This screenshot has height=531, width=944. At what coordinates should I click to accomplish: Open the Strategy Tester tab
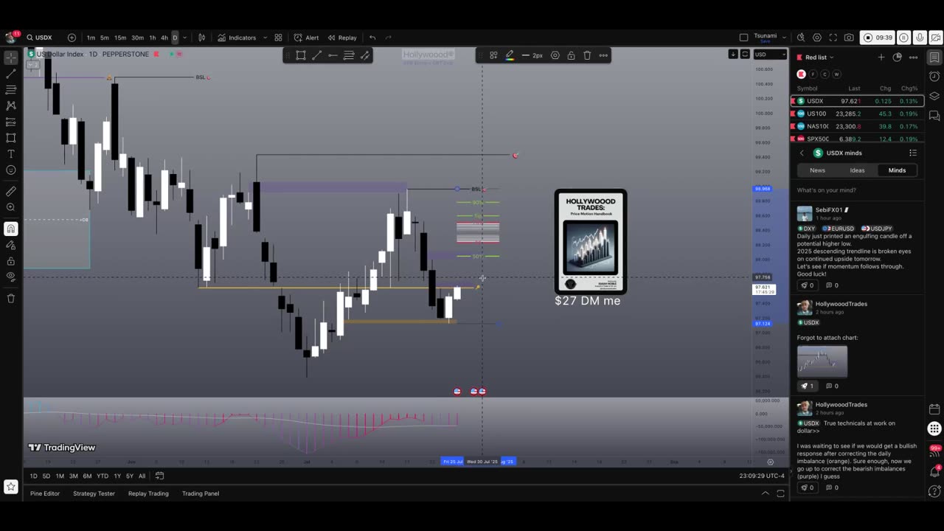(x=94, y=493)
